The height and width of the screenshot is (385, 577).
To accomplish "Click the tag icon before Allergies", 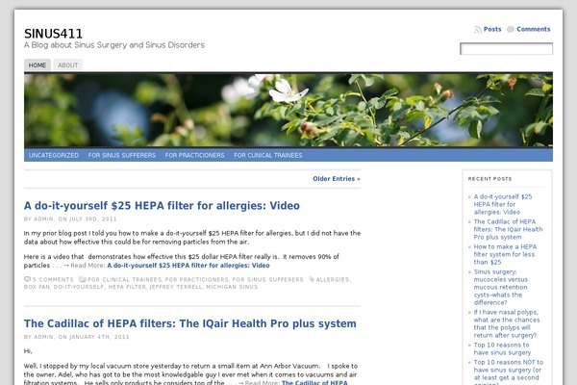I will click(x=311, y=279).
